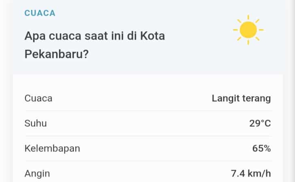Click the 29°C temperature value
The width and height of the screenshot is (295, 182).
[260, 123]
